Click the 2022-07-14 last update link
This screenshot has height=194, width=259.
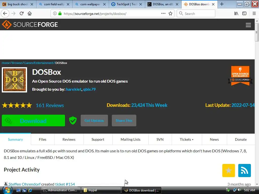click(243, 105)
